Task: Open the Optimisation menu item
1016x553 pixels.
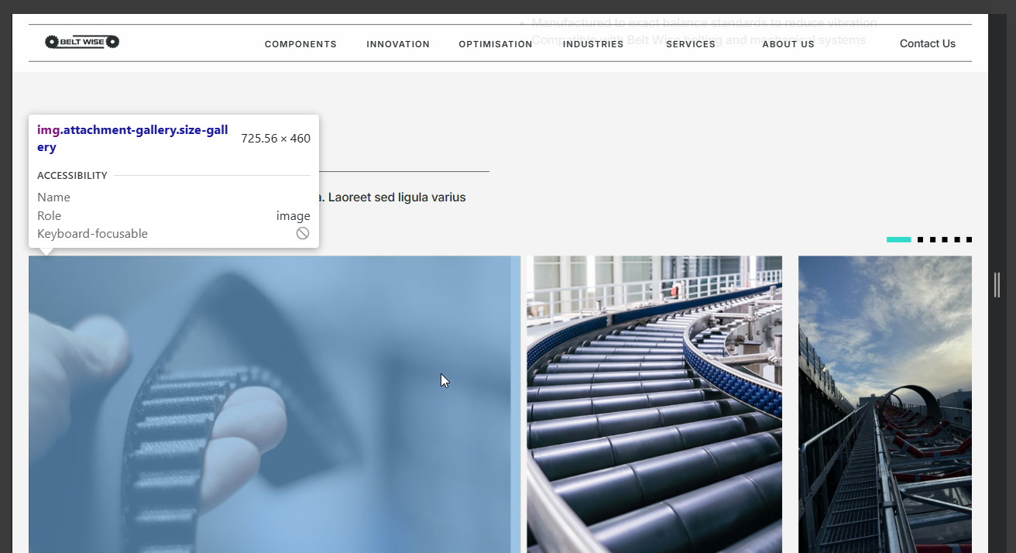Action: (496, 44)
